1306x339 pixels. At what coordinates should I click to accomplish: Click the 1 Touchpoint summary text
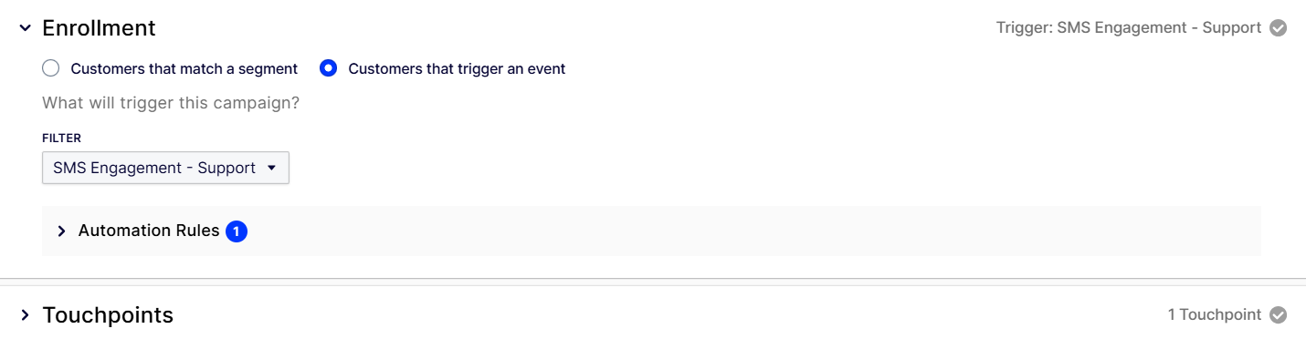(x=1215, y=314)
